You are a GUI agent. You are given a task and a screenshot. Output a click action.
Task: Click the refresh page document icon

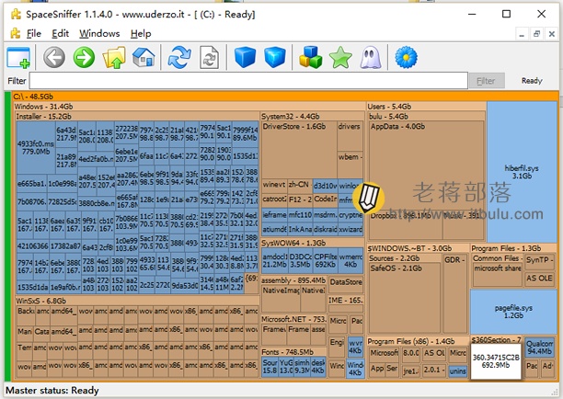pos(210,57)
